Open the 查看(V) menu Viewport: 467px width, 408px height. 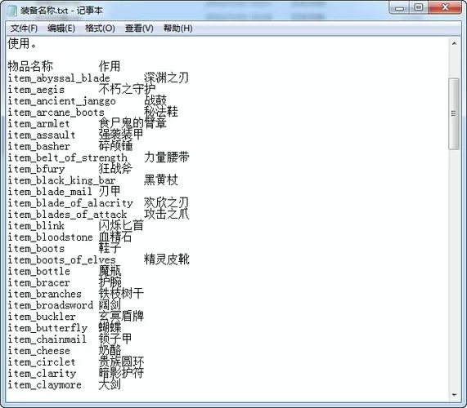(x=139, y=29)
